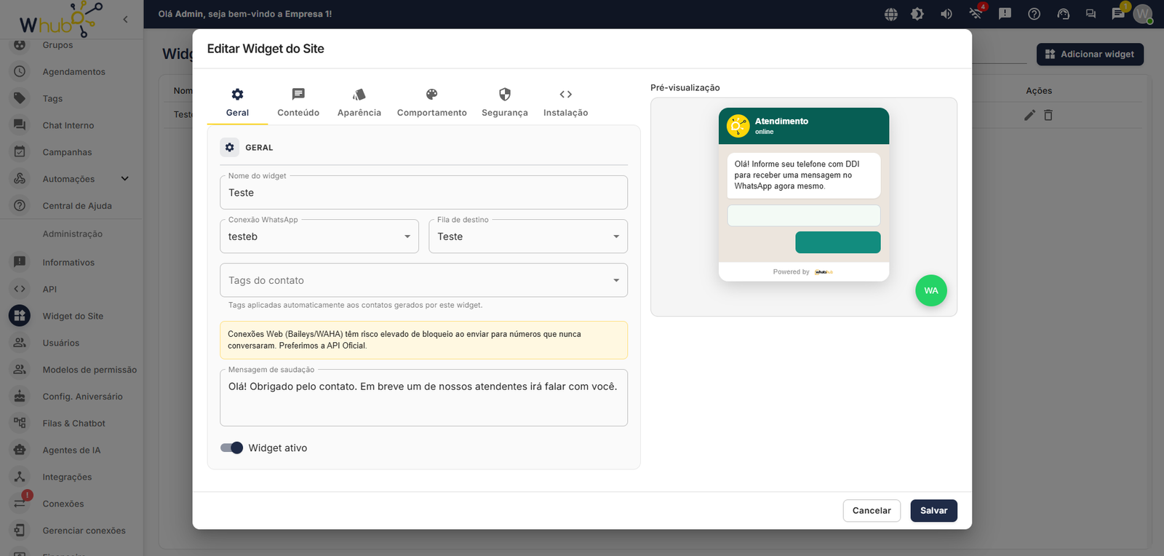This screenshot has width=1164, height=556.
Task: Click the support headset icon
Action: point(1063,14)
